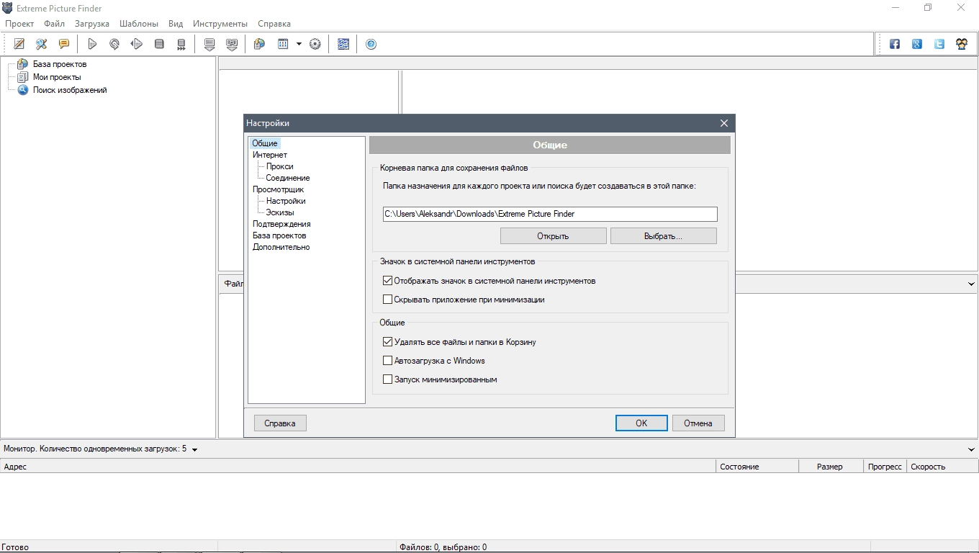Click the Справка button in the settings dialog

coord(280,423)
